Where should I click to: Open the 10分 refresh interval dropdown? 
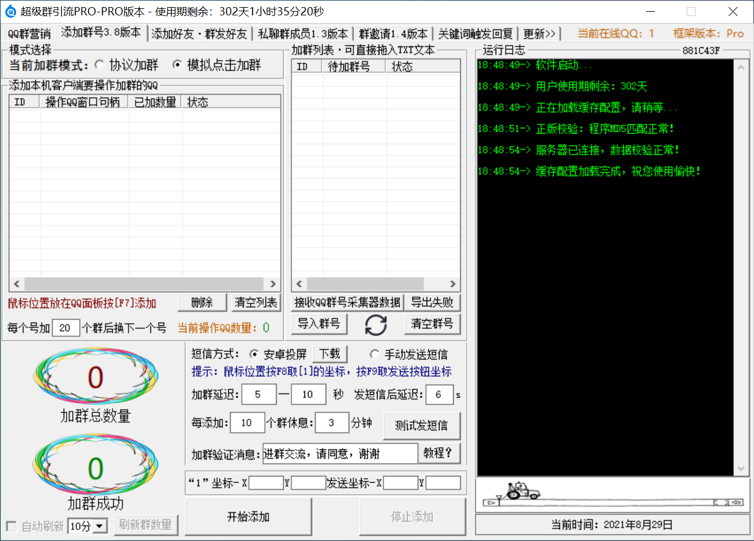(x=99, y=526)
